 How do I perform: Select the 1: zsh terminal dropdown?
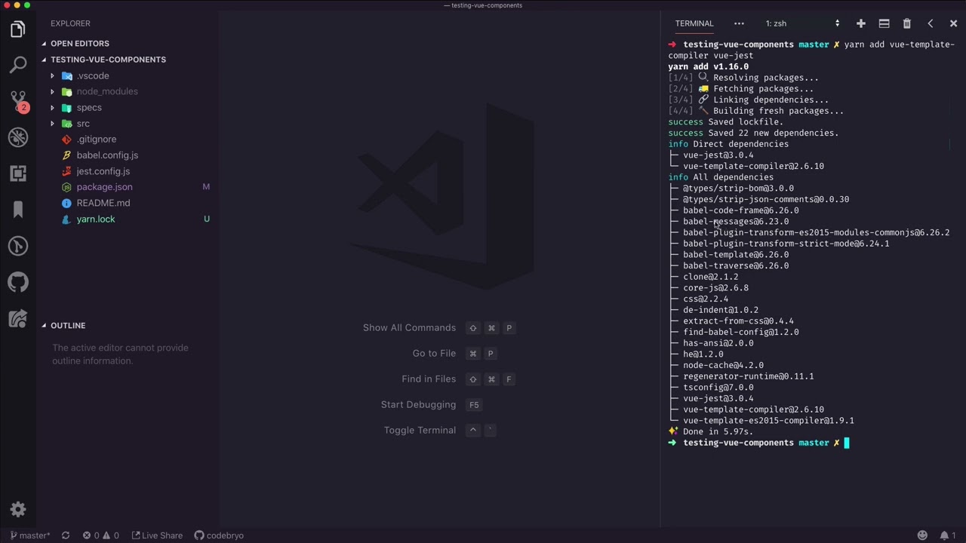click(x=802, y=23)
